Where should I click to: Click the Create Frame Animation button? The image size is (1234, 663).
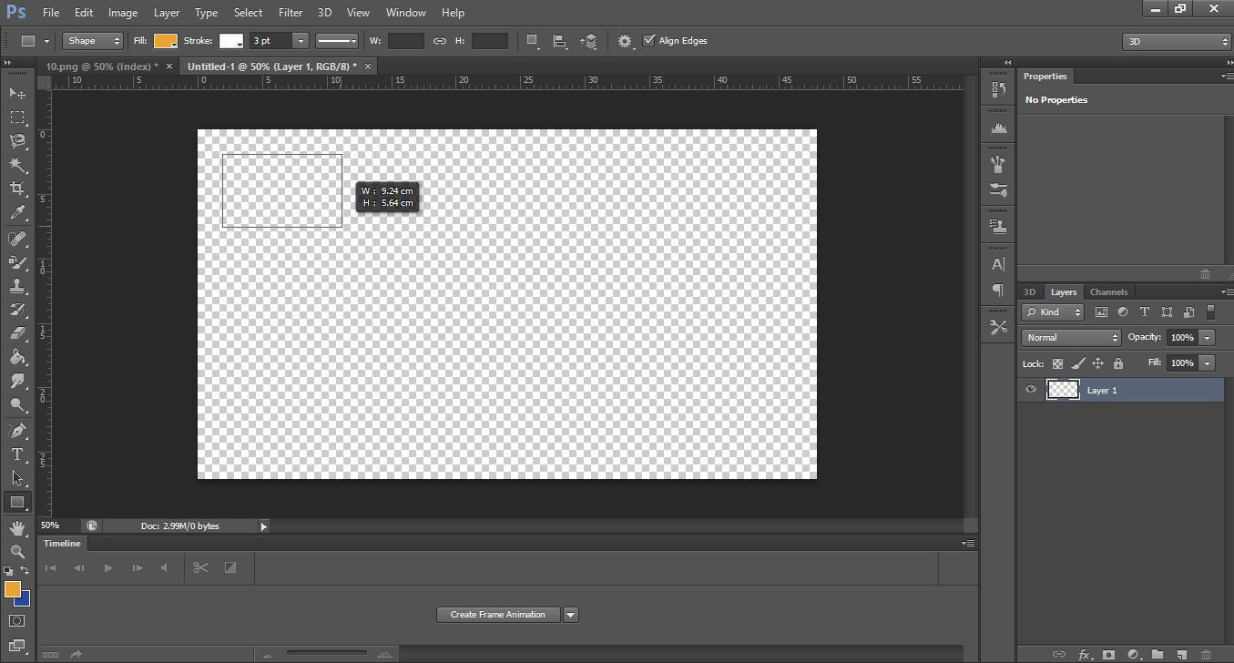498,615
